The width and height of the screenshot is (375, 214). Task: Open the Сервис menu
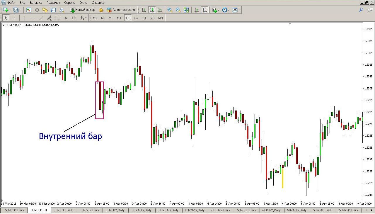pyautogui.click(x=69, y=3)
